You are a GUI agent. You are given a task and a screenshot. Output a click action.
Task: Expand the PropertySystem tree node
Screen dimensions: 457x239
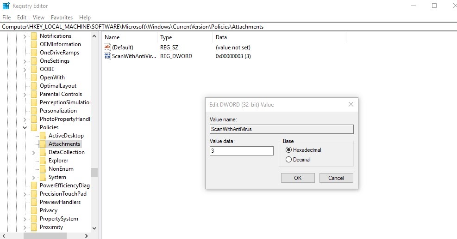(x=25, y=219)
